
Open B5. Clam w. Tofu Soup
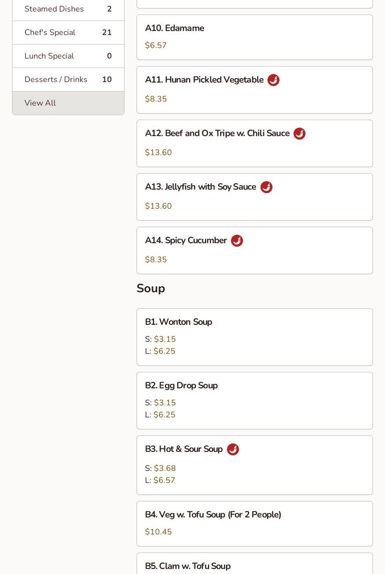coord(254,565)
